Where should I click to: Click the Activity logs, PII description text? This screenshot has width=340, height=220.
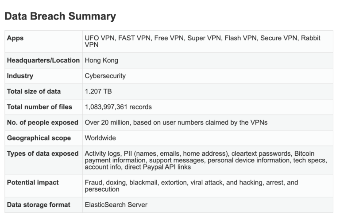pos(206,160)
